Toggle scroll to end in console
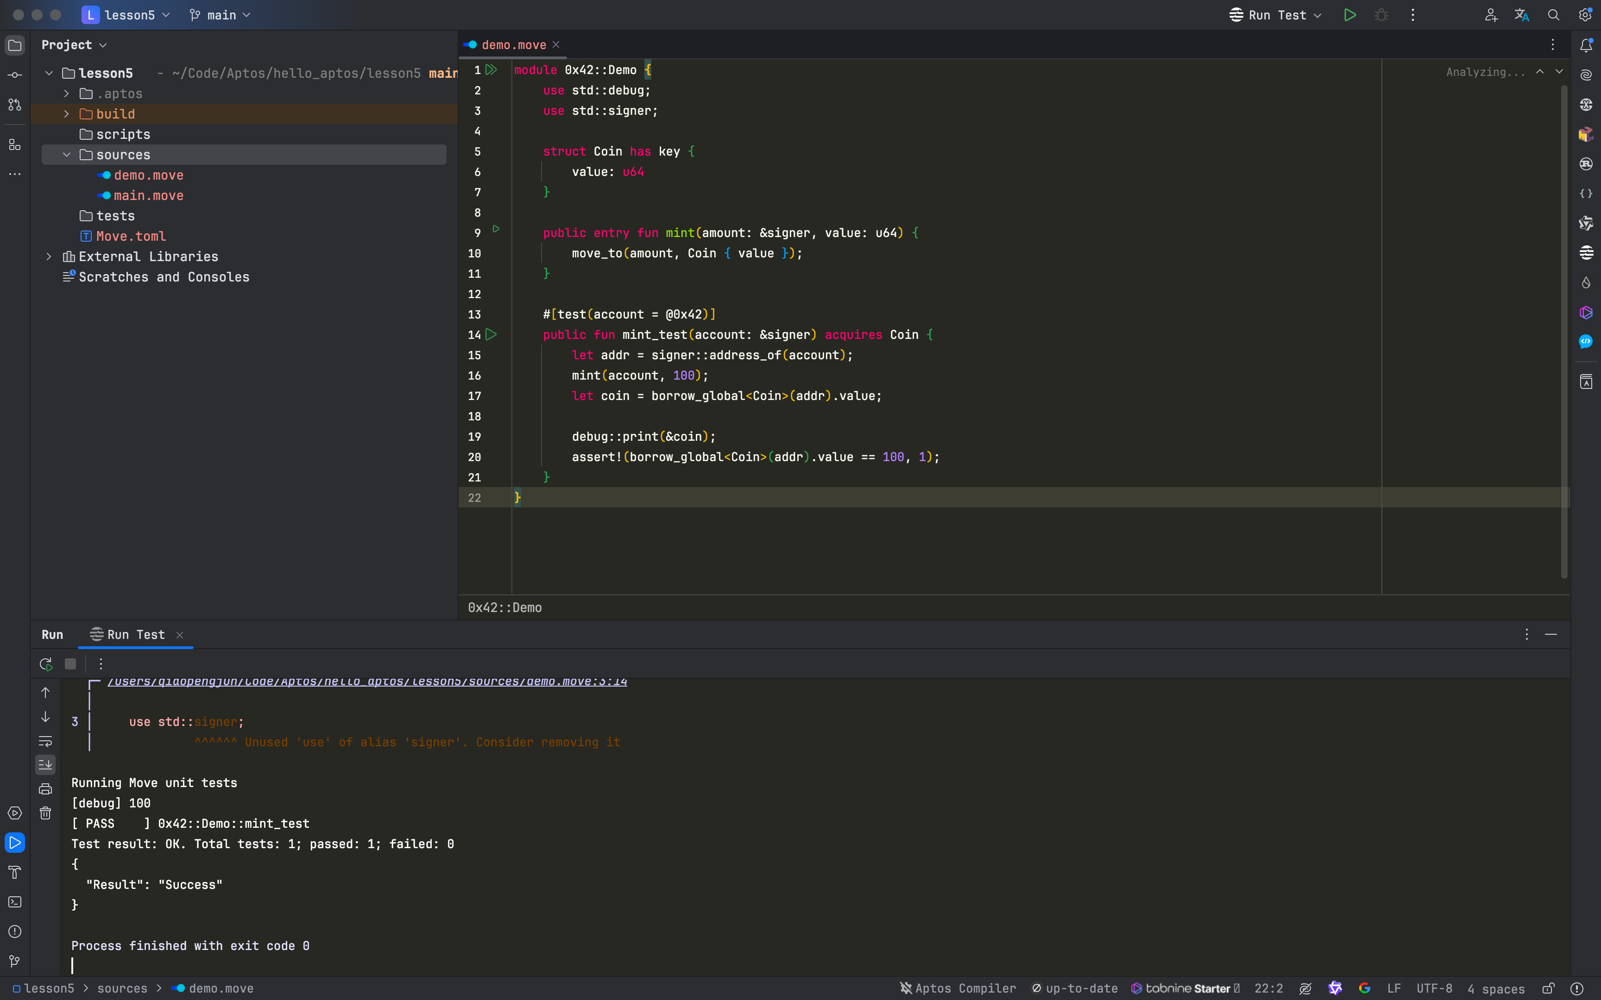 (45, 764)
